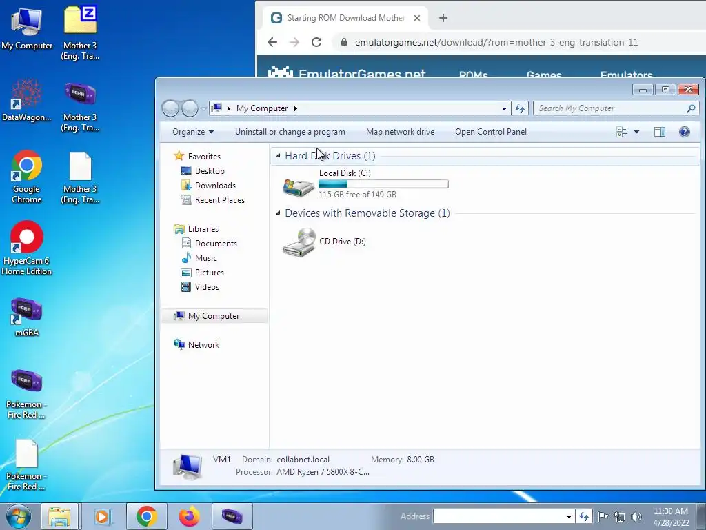Open a new Chrome tab
Viewport: 706px width, 530px height.
click(443, 18)
